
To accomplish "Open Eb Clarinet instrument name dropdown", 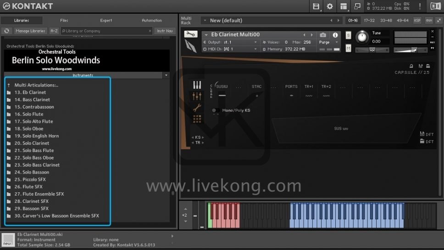I will point(206,35).
